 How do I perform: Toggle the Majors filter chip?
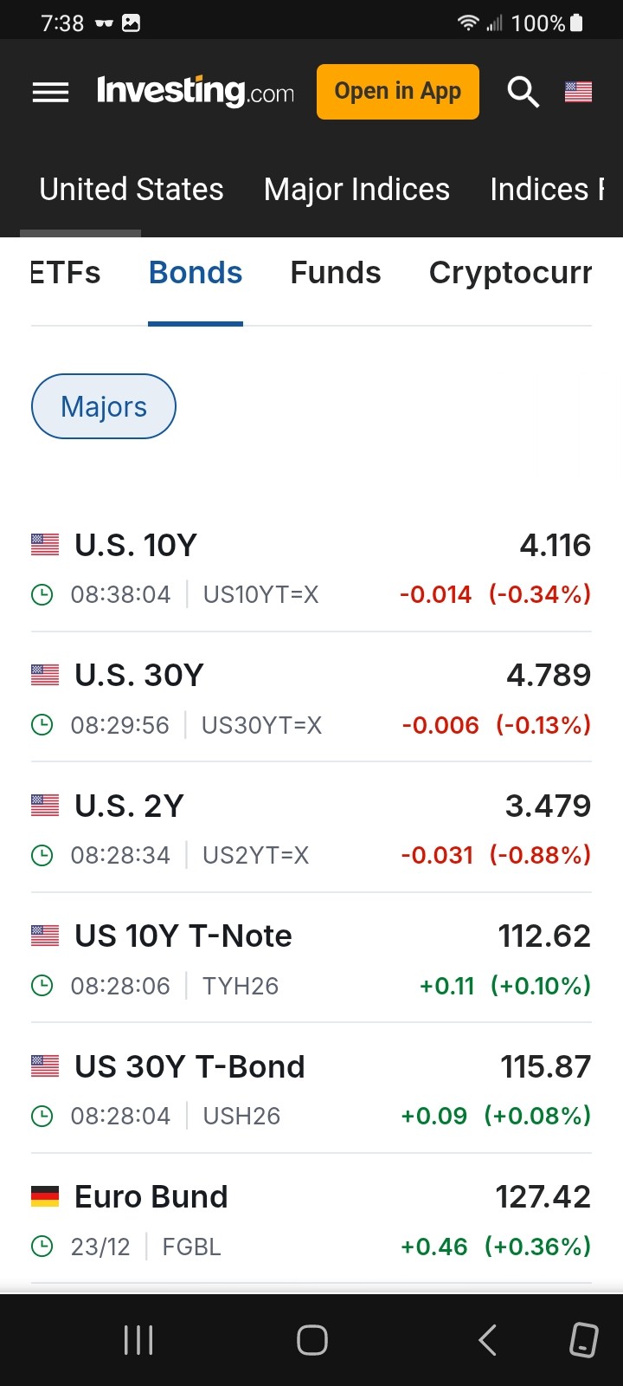pos(104,406)
